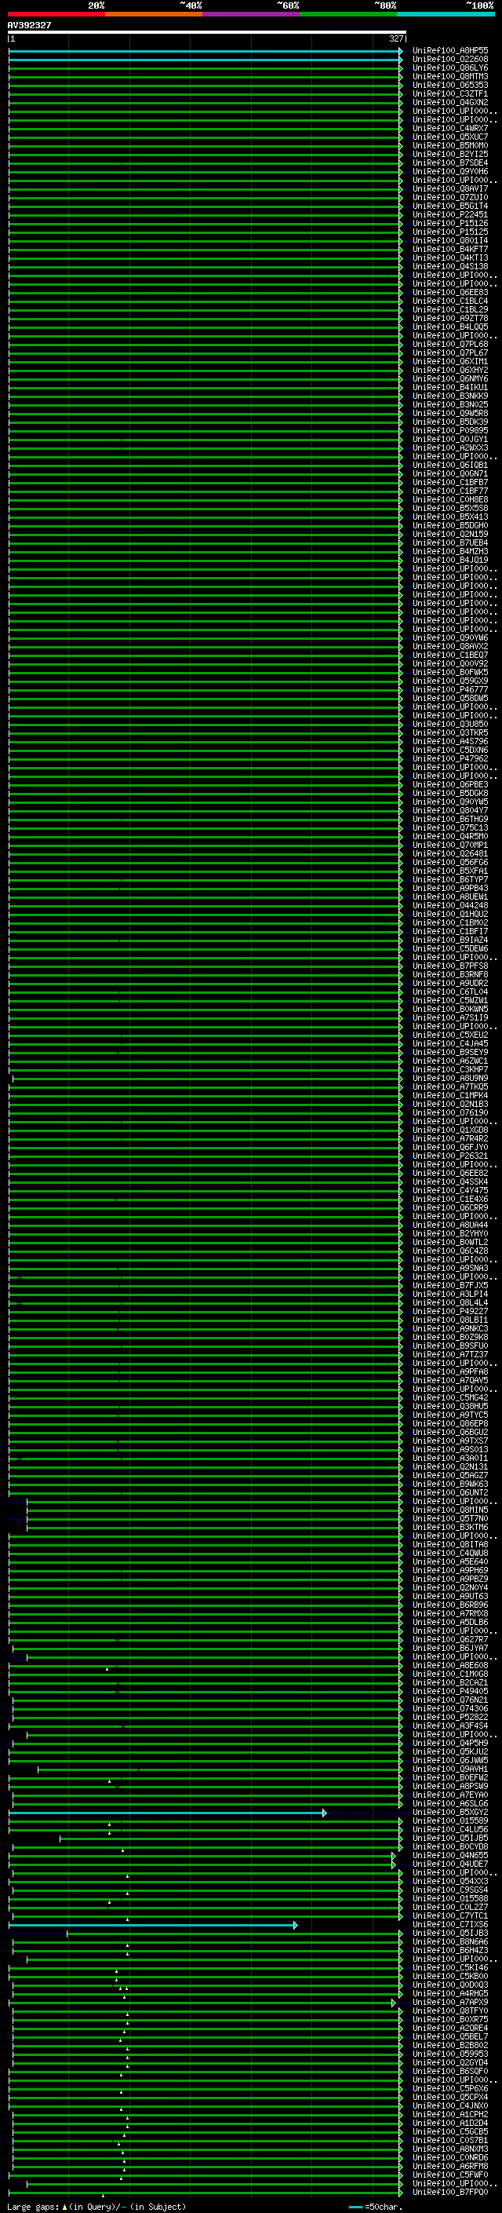
Task: Select hit label UniRef100_B4LQQ5
Action: [x=450, y=327]
